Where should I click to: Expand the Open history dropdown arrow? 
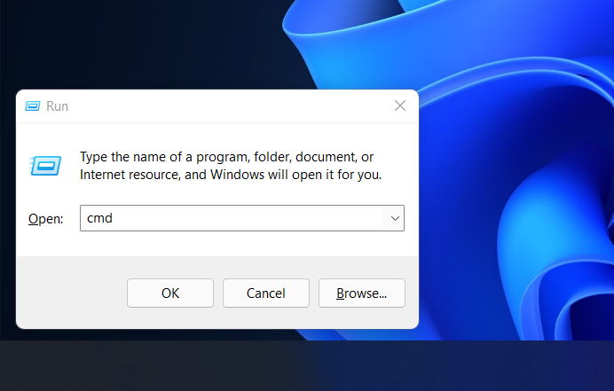pyautogui.click(x=395, y=218)
